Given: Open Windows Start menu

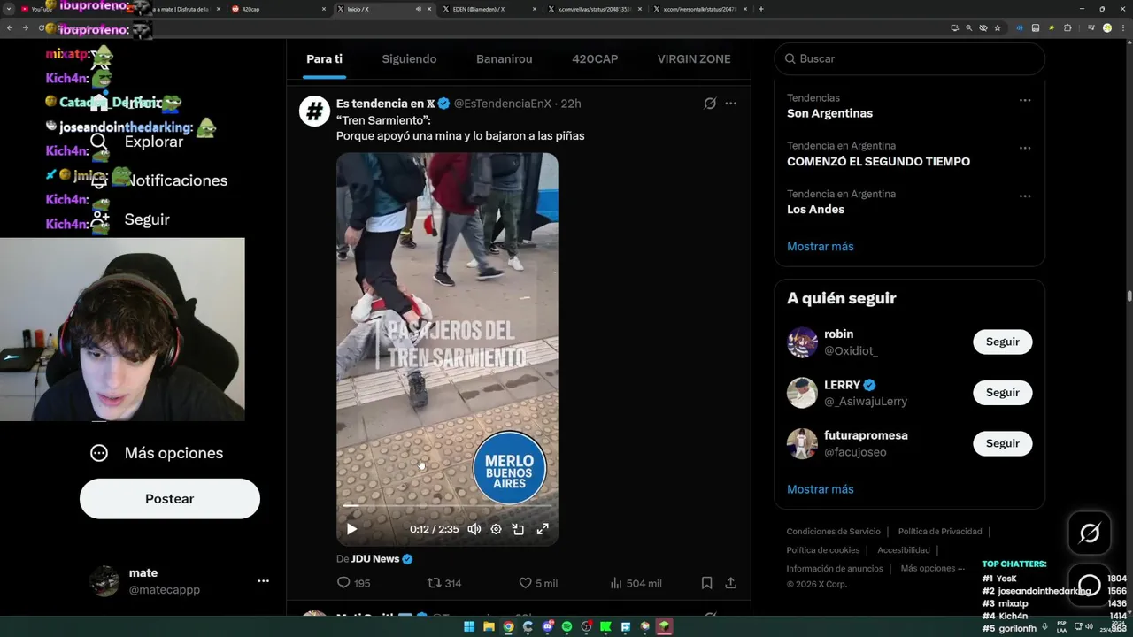Looking at the screenshot, I should coord(469,627).
